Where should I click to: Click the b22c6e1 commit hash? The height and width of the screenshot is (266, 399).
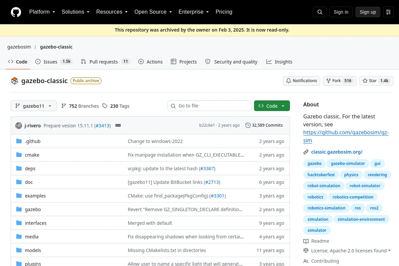coord(207,125)
